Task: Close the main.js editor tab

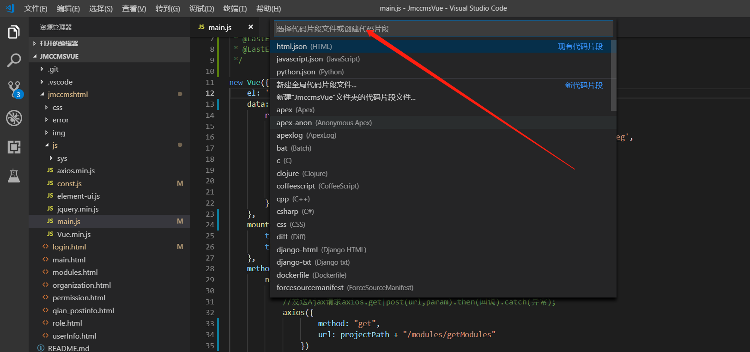Action: pyautogui.click(x=251, y=27)
